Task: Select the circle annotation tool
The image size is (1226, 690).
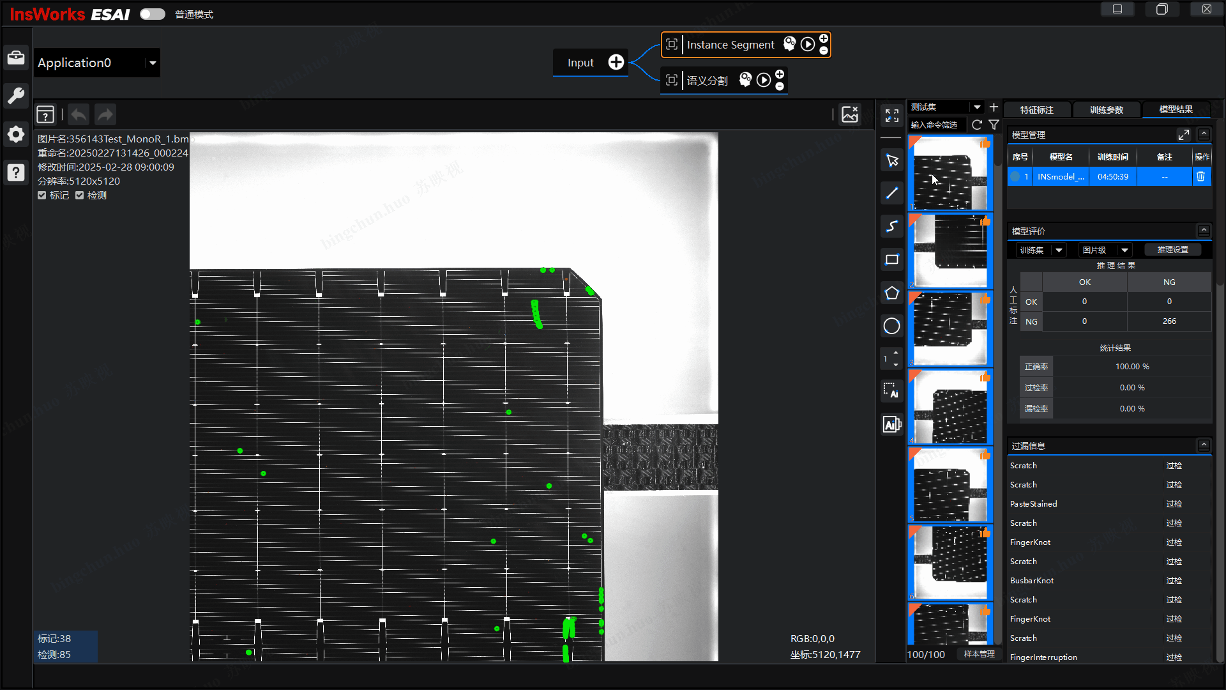Action: pos(891,326)
